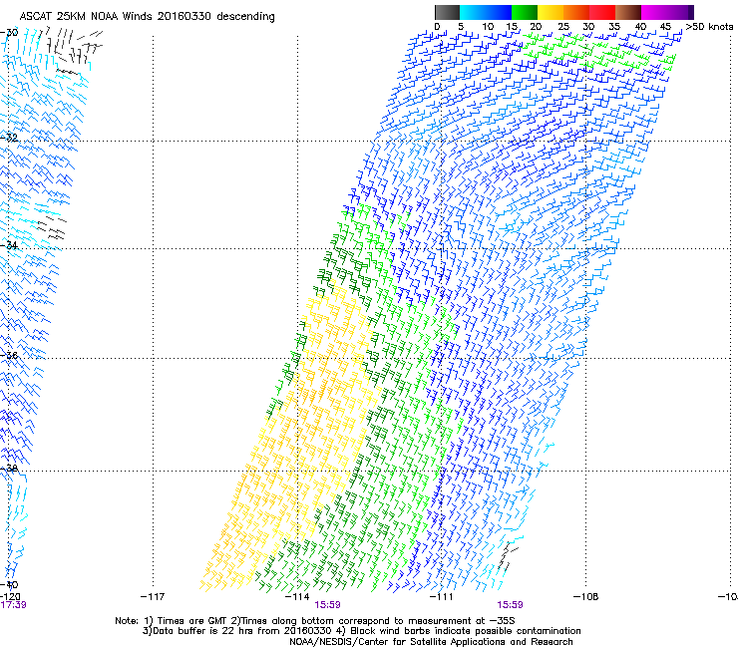Click the purple '15:59' time near -111
Image resolution: width=738 pixels, height=648 pixels.
(511, 605)
